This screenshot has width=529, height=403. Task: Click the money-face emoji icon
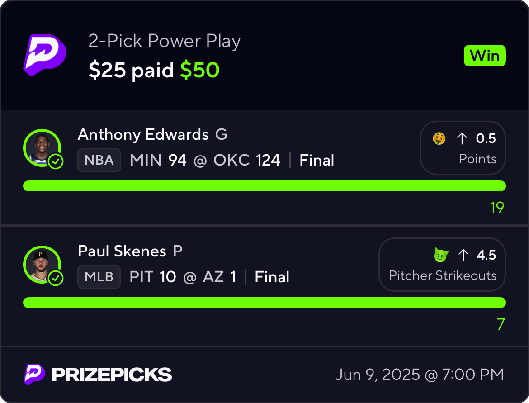[439, 138]
